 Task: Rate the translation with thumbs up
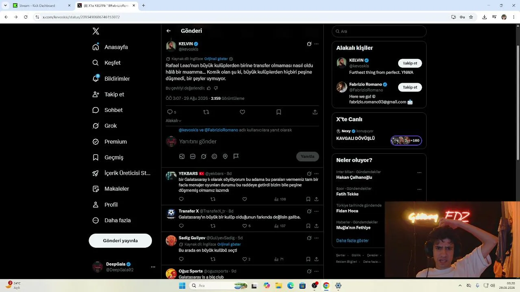[x=209, y=88]
